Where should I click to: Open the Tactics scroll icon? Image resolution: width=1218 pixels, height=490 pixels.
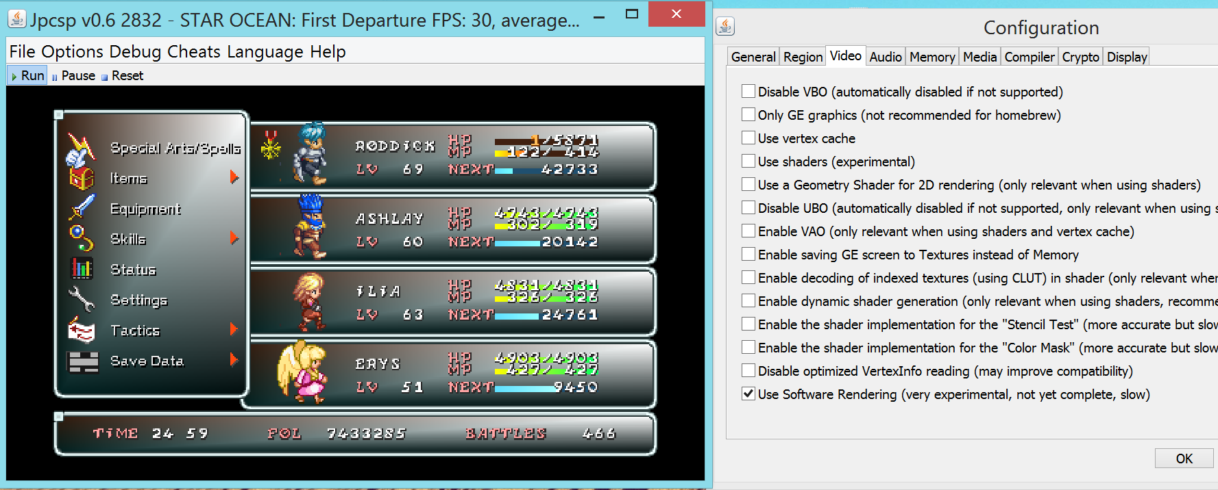pos(82,331)
